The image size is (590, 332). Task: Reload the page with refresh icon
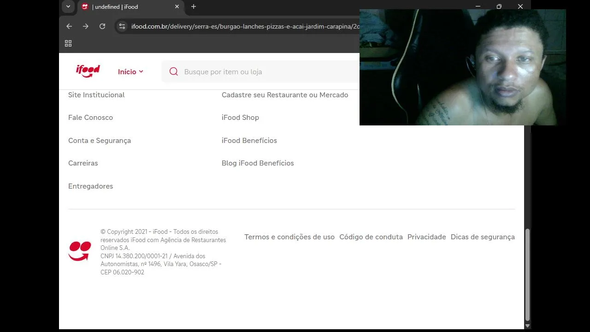(102, 26)
